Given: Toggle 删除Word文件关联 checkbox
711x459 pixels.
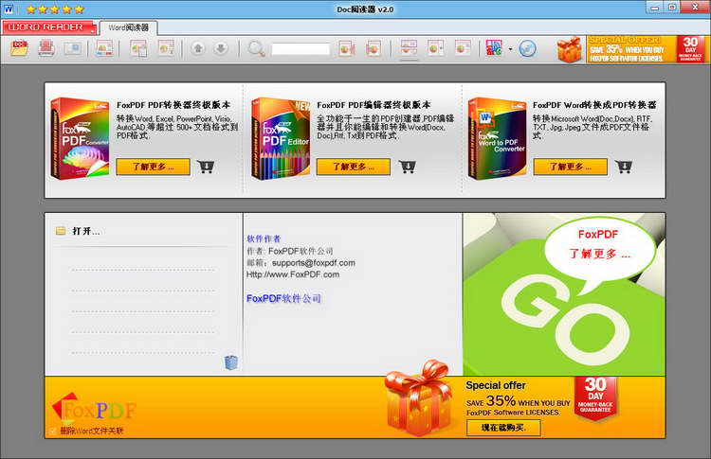Looking at the screenshot, I should tap(52, 431).
